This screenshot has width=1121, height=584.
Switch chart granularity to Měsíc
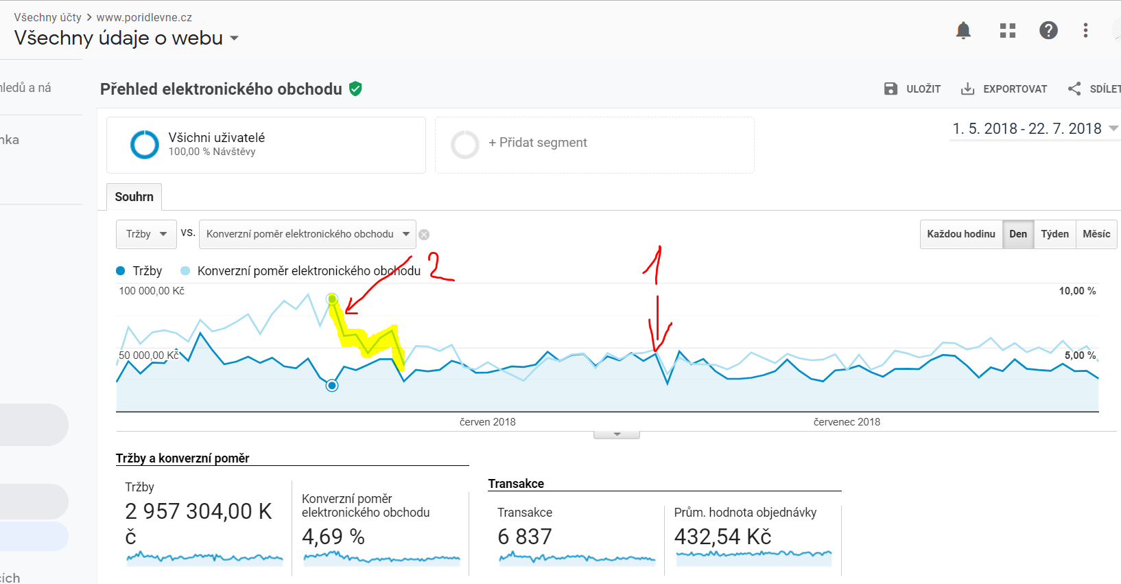[1096, 234]
